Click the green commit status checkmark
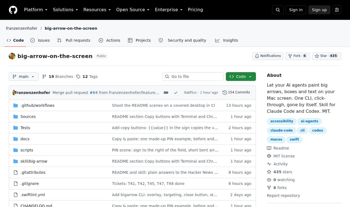Viewport: 350px width, 207px height. click(x=176, y=93)
